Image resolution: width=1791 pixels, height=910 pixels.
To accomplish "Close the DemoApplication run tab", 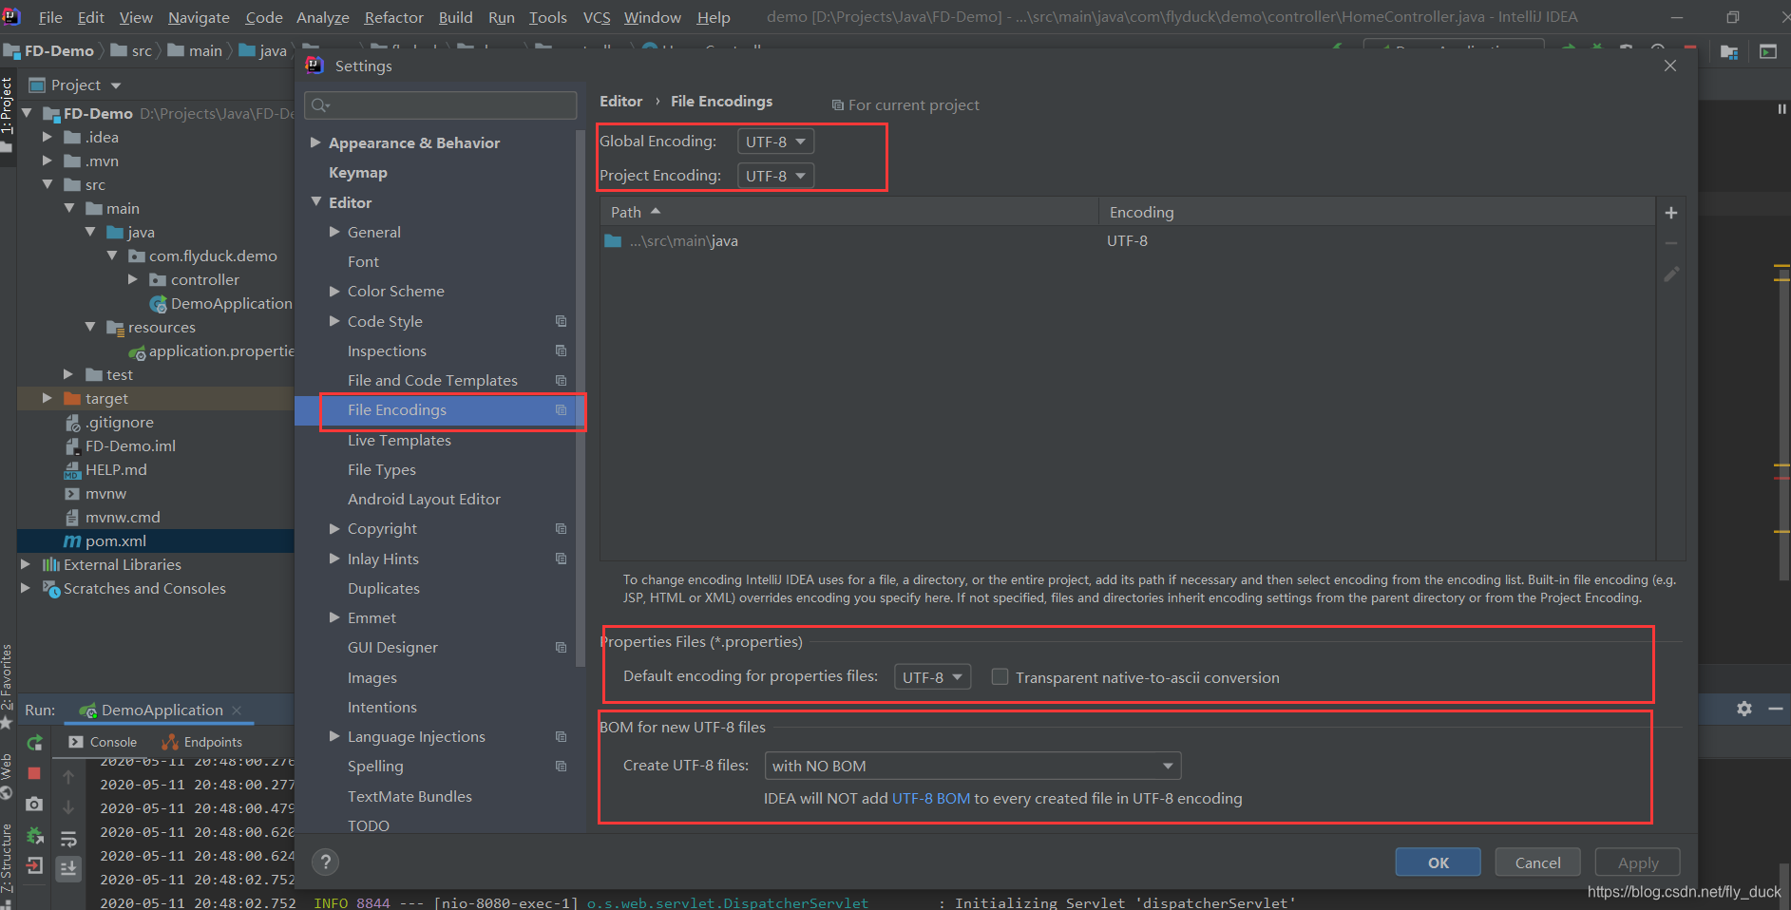I will [237, 711].
